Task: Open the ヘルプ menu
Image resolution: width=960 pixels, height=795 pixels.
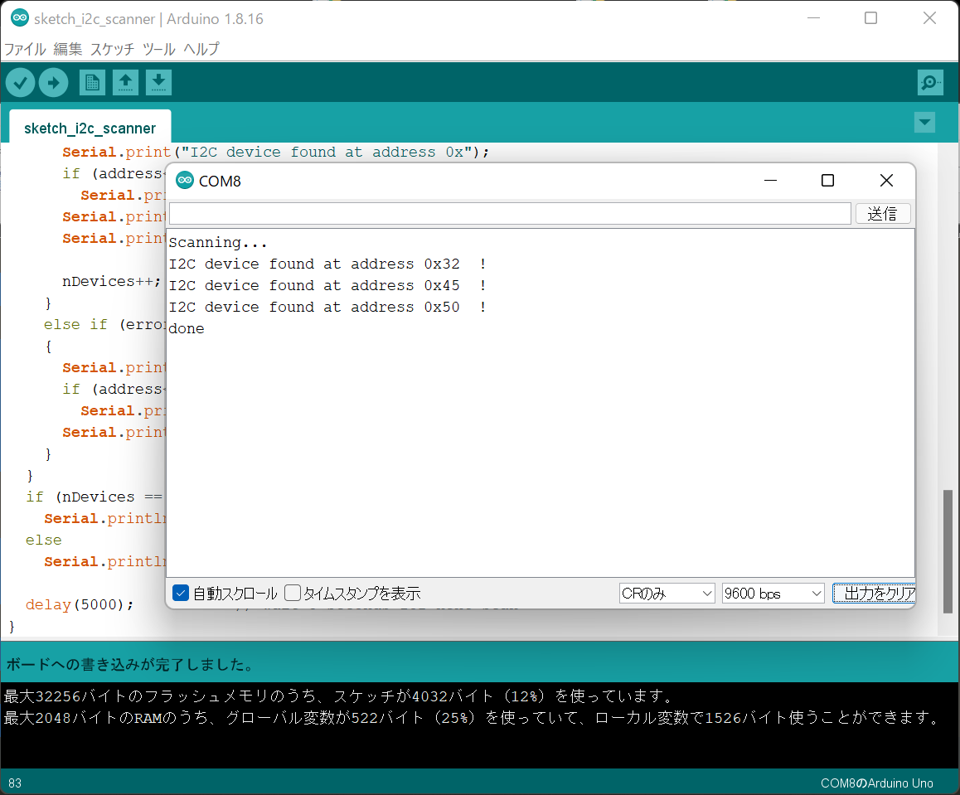Action: click(x=201, y=49)
